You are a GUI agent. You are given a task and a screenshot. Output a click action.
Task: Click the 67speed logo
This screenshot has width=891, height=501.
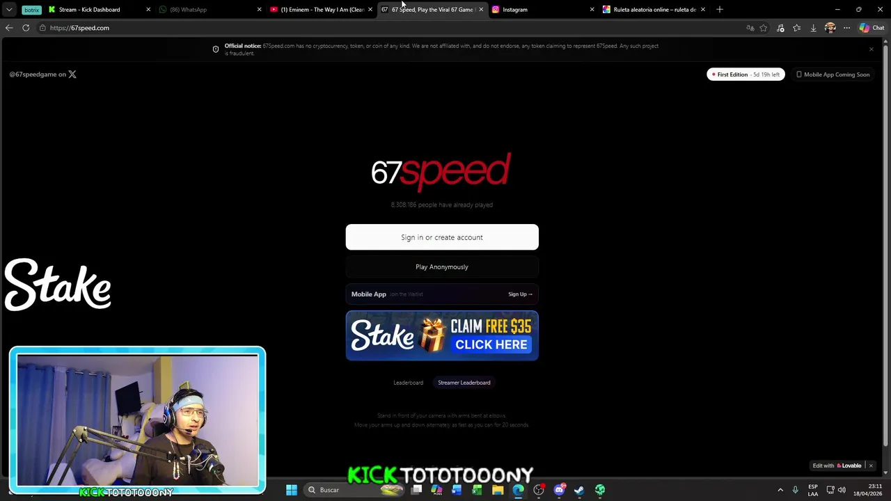click(441, 172)
